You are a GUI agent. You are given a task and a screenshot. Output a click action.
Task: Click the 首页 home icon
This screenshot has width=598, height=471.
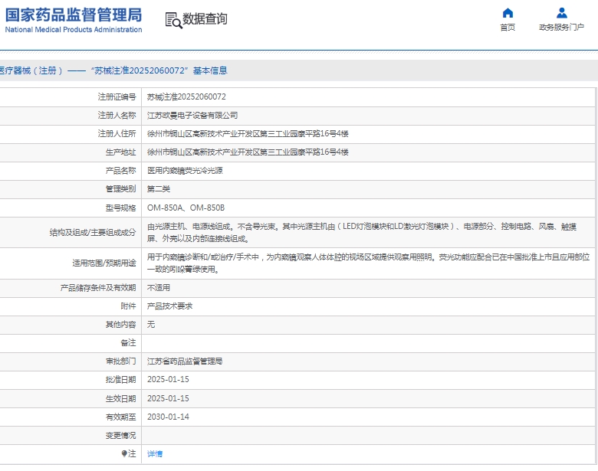508,13
